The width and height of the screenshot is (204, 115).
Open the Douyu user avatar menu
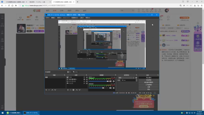167,10
